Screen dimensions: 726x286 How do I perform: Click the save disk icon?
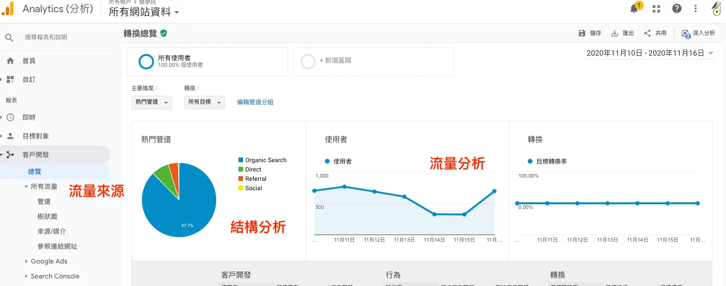click(582, 33)
